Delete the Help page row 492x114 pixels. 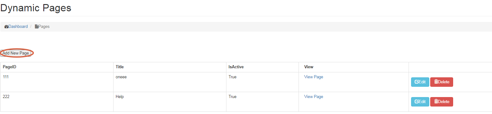click(x=442, y=102)
